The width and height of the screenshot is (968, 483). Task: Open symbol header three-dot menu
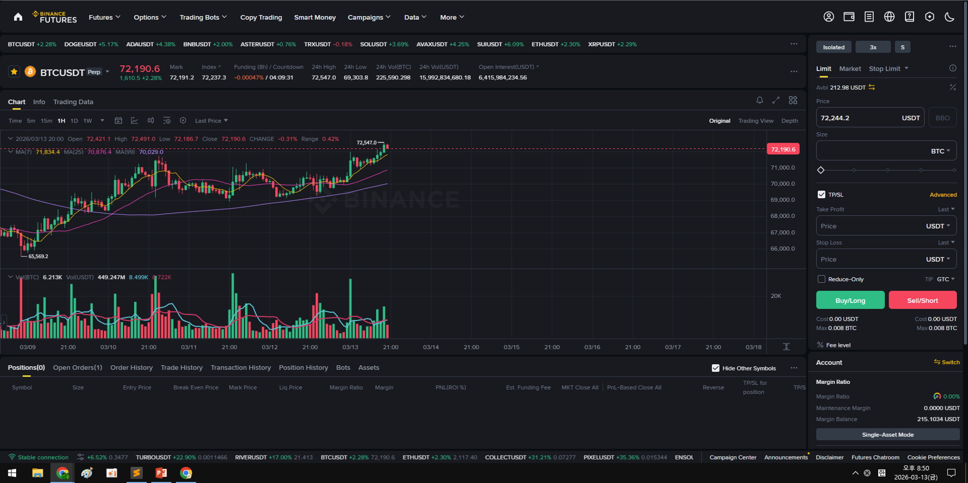point(794,72)
